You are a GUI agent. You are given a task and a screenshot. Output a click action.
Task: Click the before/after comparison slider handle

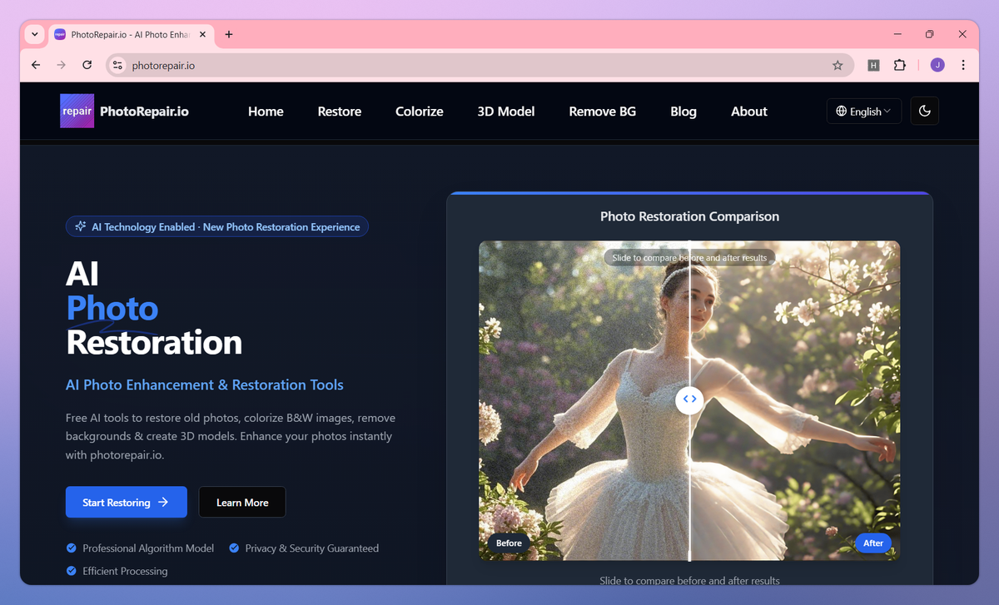(689, 399)
